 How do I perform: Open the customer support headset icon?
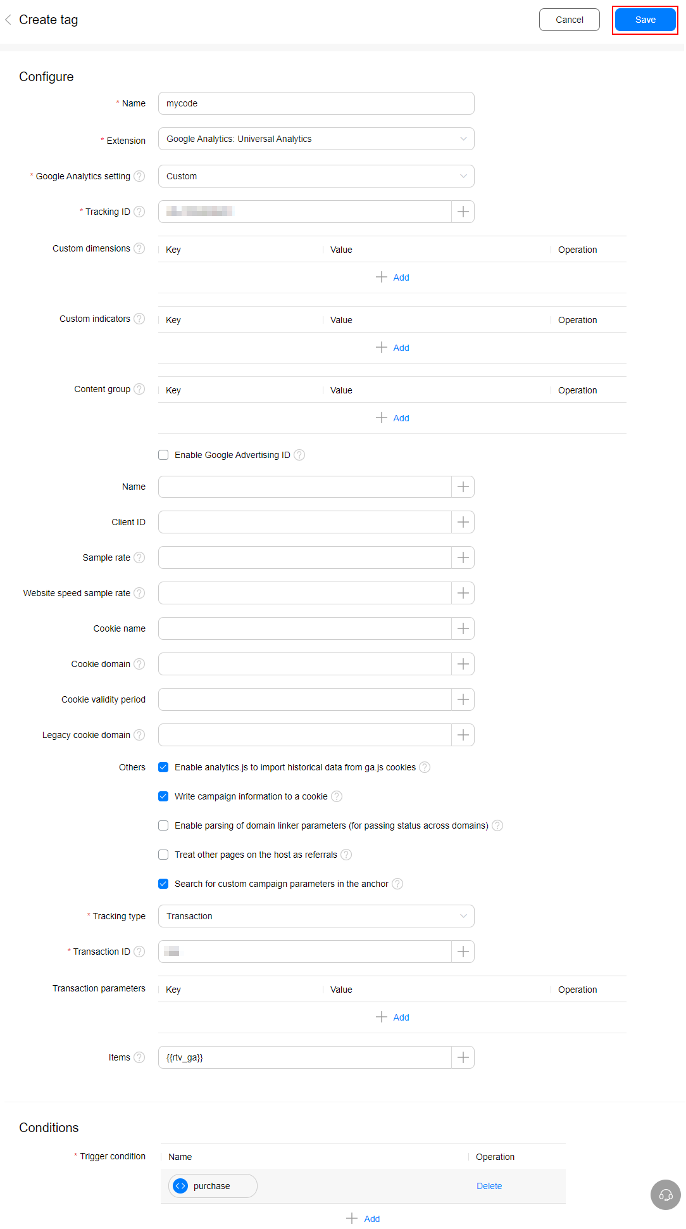pos(666,1195)
